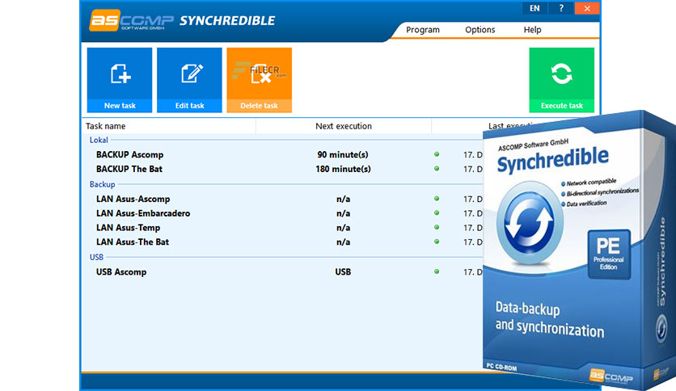Collapse the Lokal task group
This screenshot has height=391, width=676.
click(x=98, y=140)
